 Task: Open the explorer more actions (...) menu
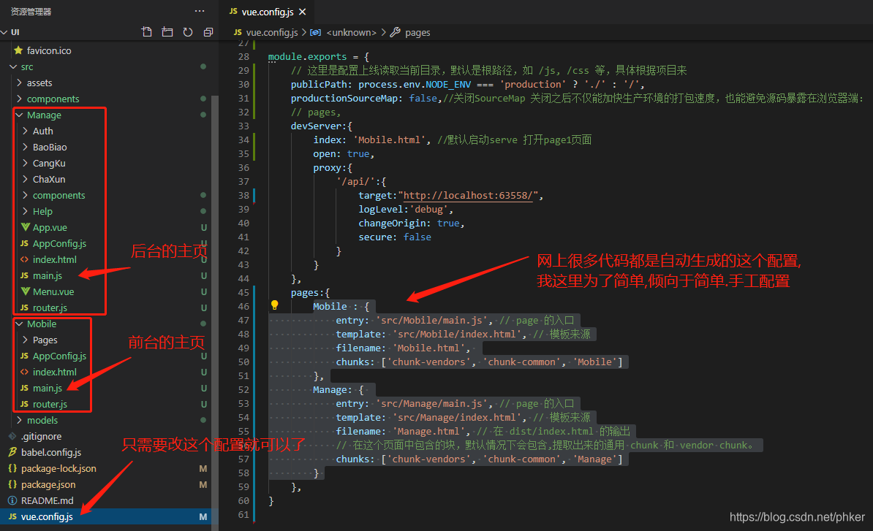pyautogui.click(x=200, y=11)
